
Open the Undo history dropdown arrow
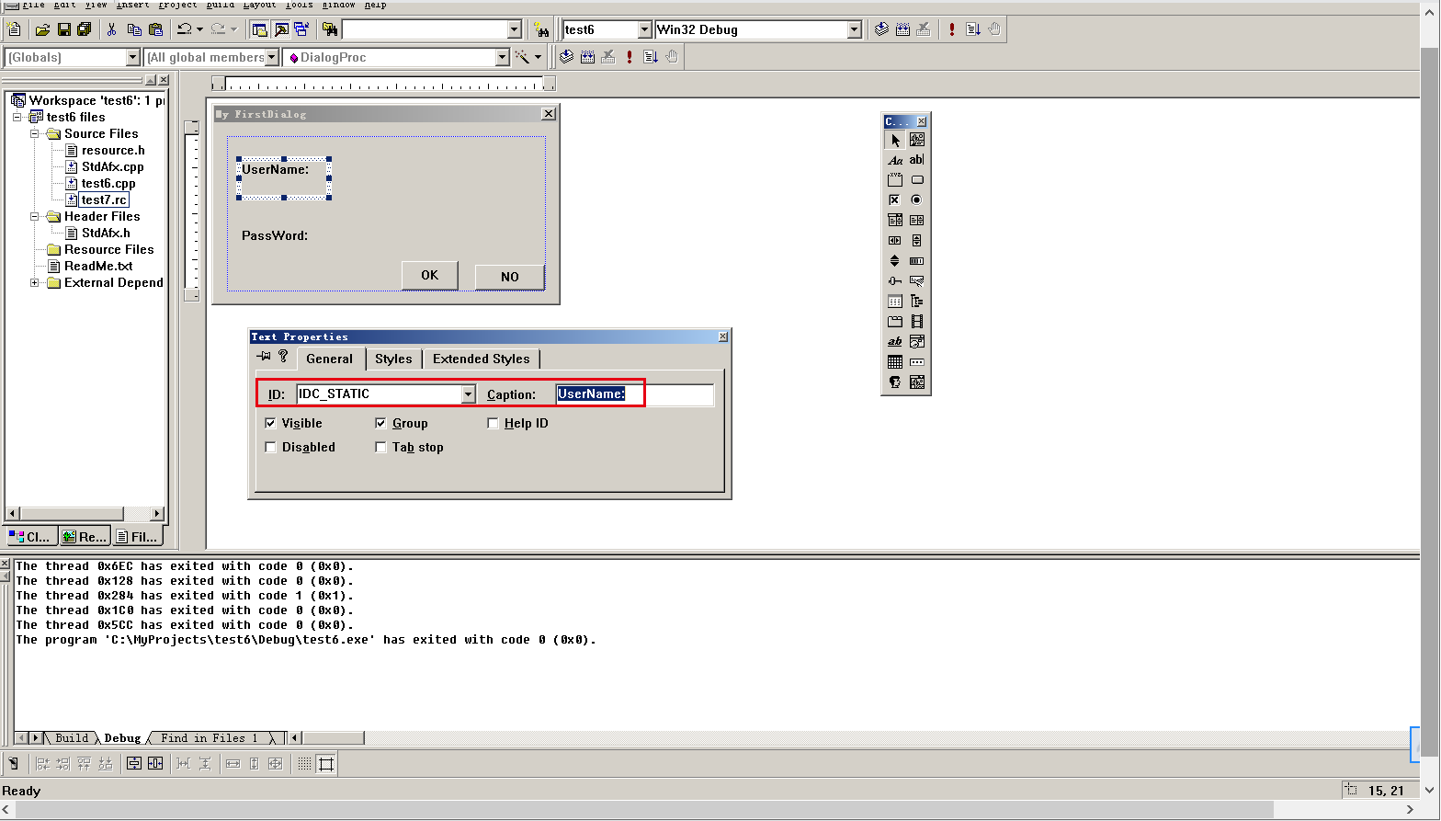tap(199, 29)
